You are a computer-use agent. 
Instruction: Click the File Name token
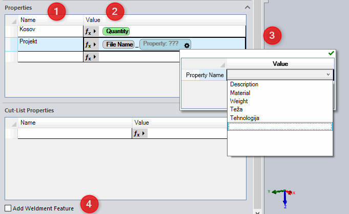tap(119, 44)
